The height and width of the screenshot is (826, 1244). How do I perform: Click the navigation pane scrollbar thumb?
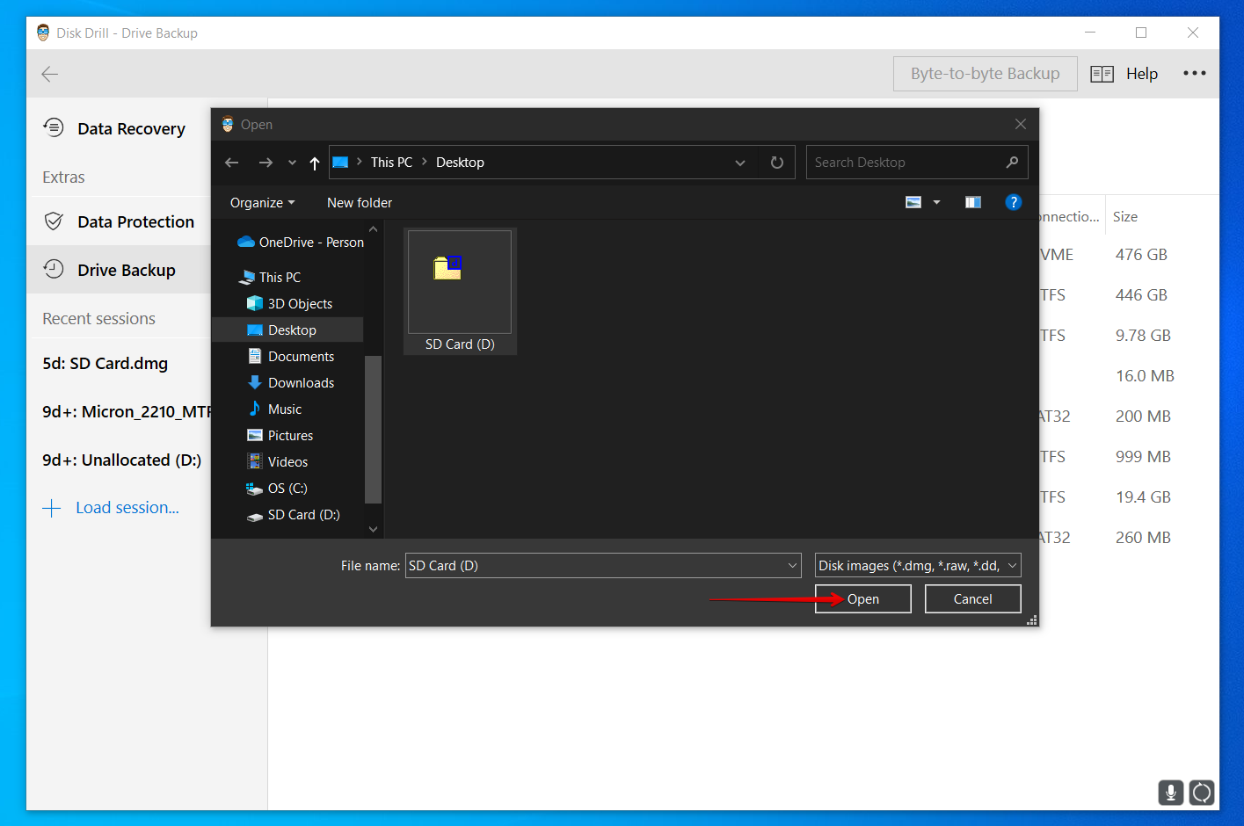point(373,430)
